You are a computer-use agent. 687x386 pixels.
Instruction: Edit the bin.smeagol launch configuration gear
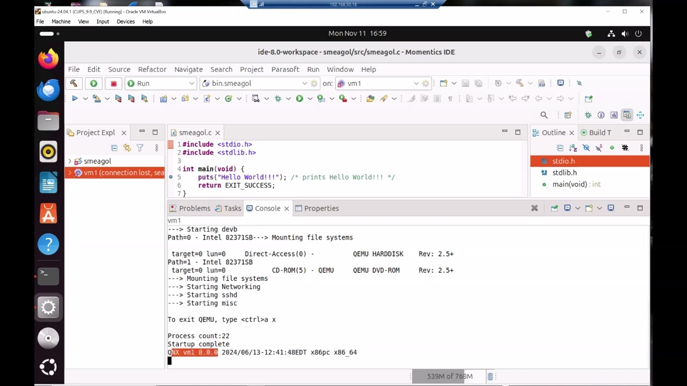click(314, 83)
